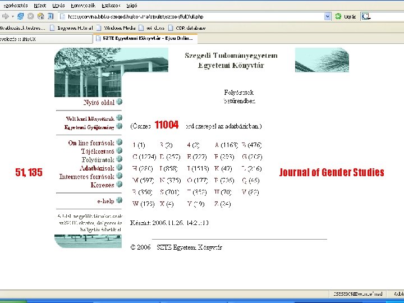
Task: Click the globe icon beside Nyitó oldal
Action: point(119,102)
